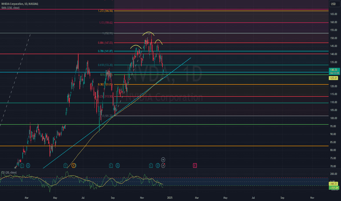Viewport: 341px width, 201px height.
Task: Select the 1.13 (159.62) Fibonacci label
Action: pyautogui.click(x=106, y=23)
